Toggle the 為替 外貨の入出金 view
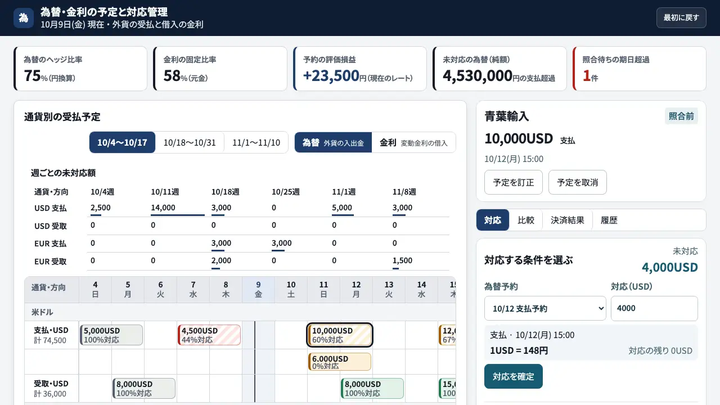This screenshot has height=405, width=720. tap(333, 142)
